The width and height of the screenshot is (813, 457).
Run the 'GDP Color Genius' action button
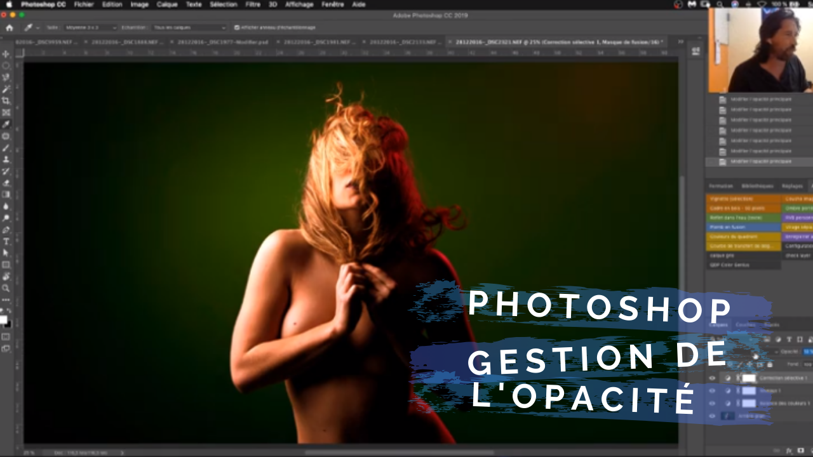pyautogui.click(x=743, y=265)
